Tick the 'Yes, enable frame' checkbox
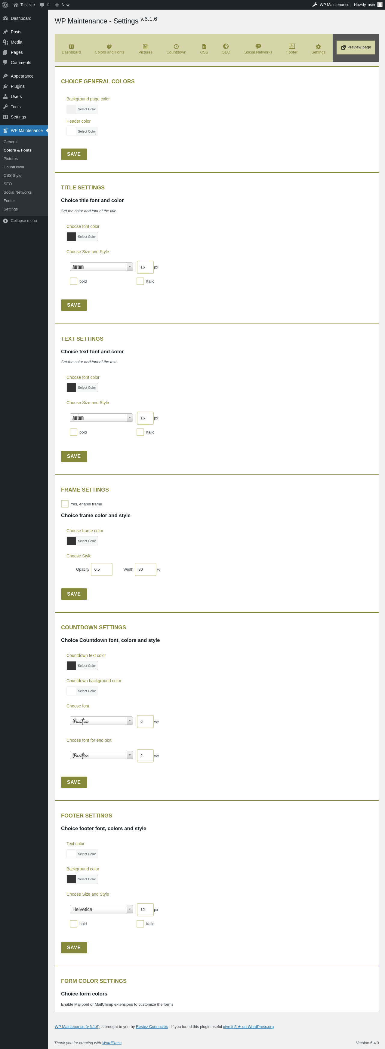385x1049 pixels. [65, 504]
